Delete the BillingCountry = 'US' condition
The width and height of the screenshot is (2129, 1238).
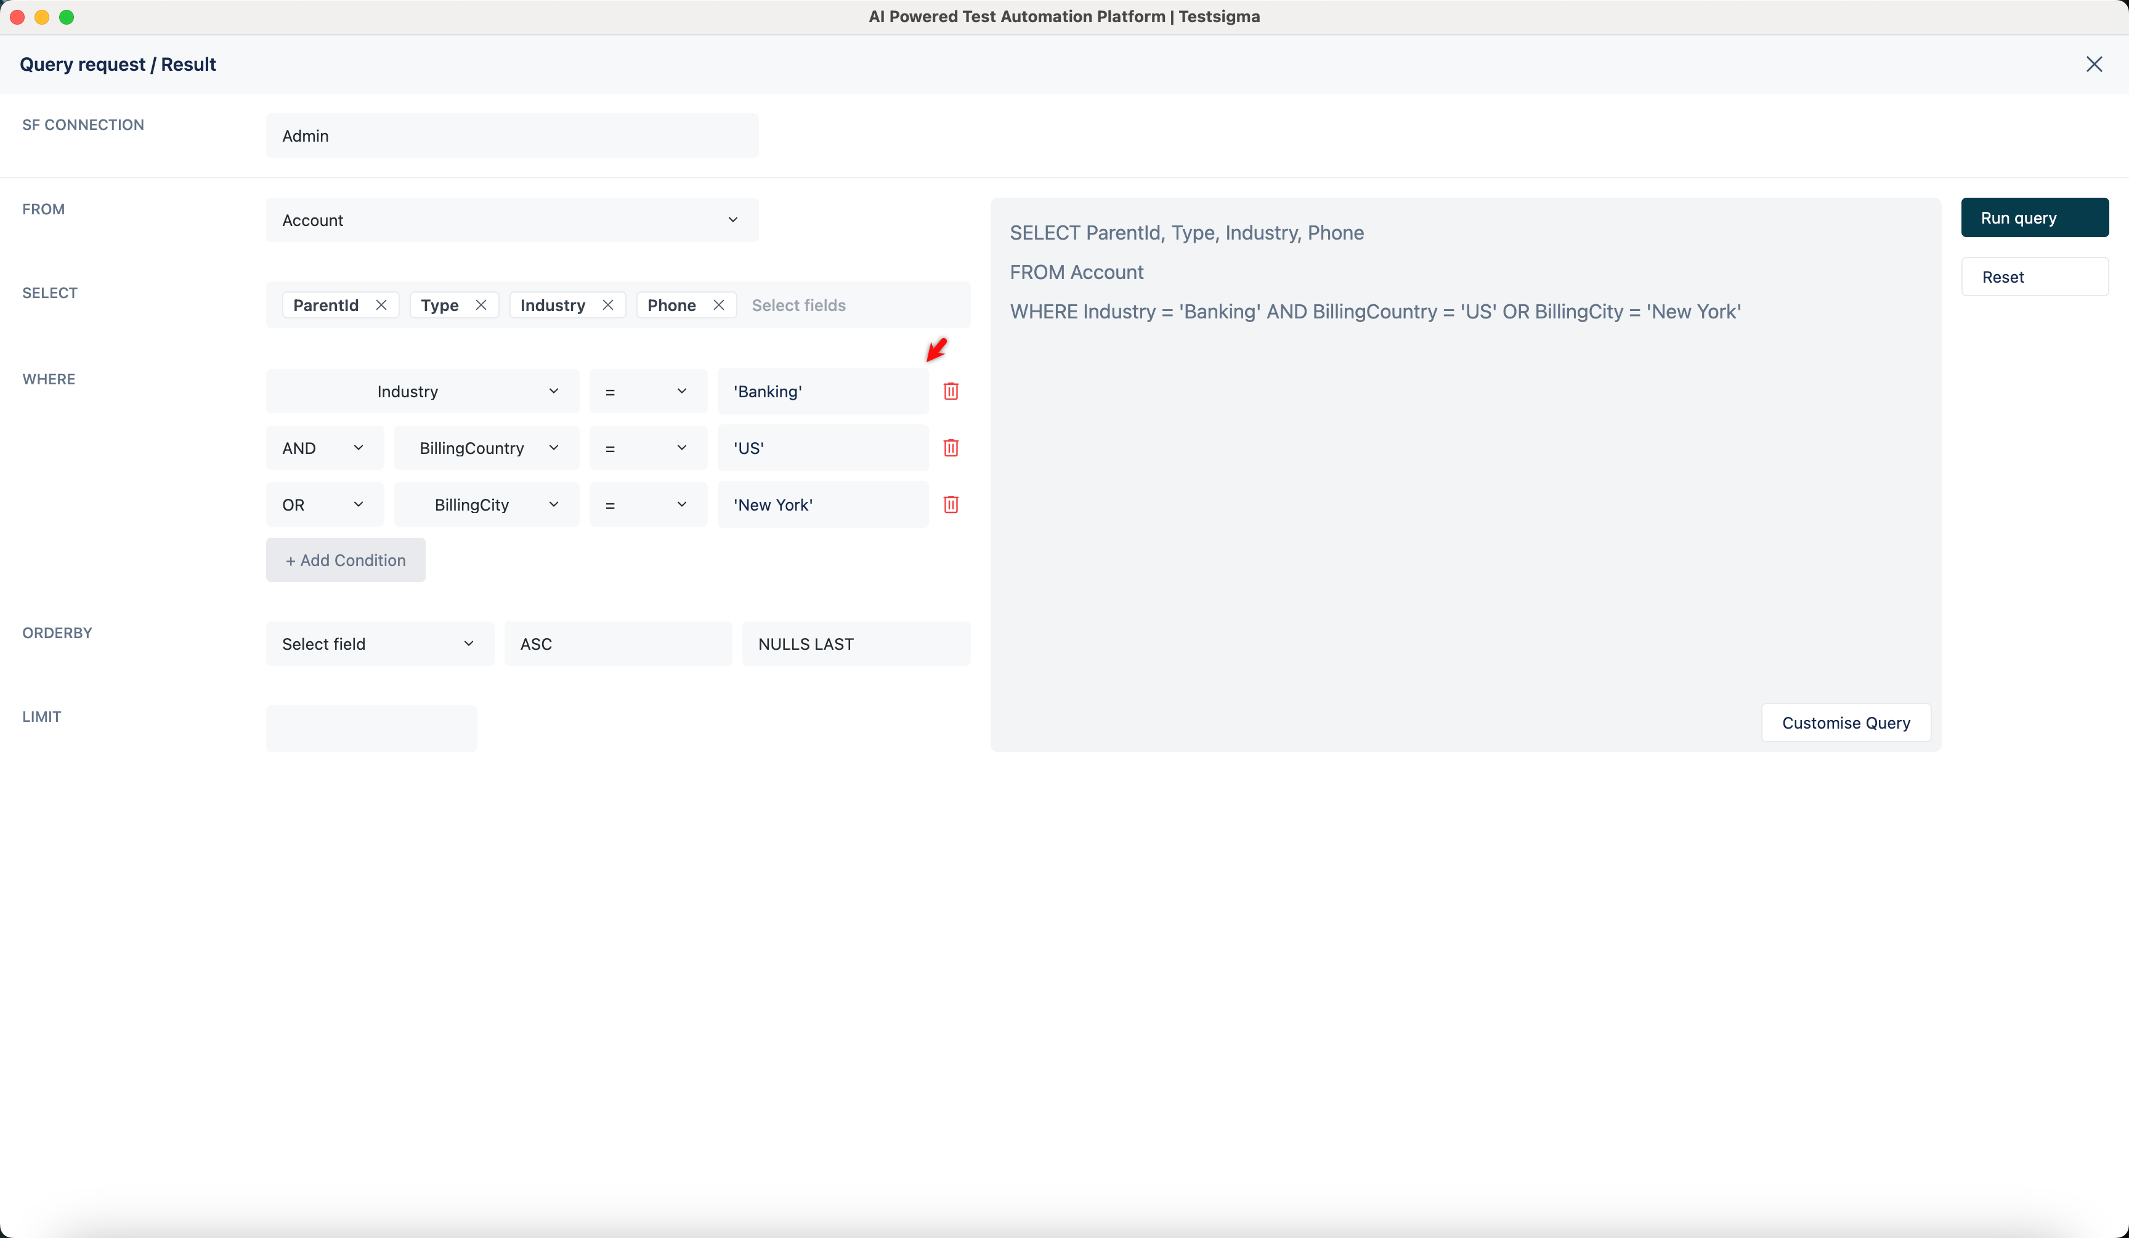(x=951, y=448)
